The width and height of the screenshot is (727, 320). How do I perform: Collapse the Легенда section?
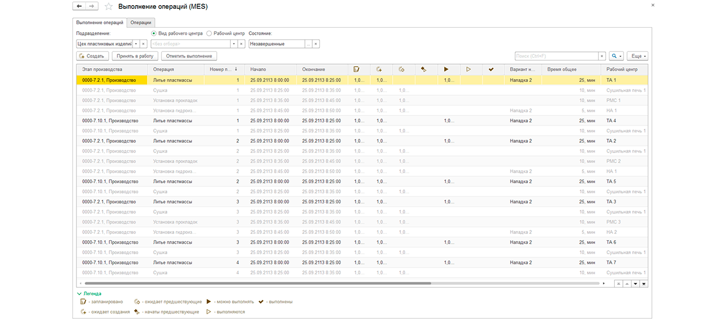click(79, 293)
